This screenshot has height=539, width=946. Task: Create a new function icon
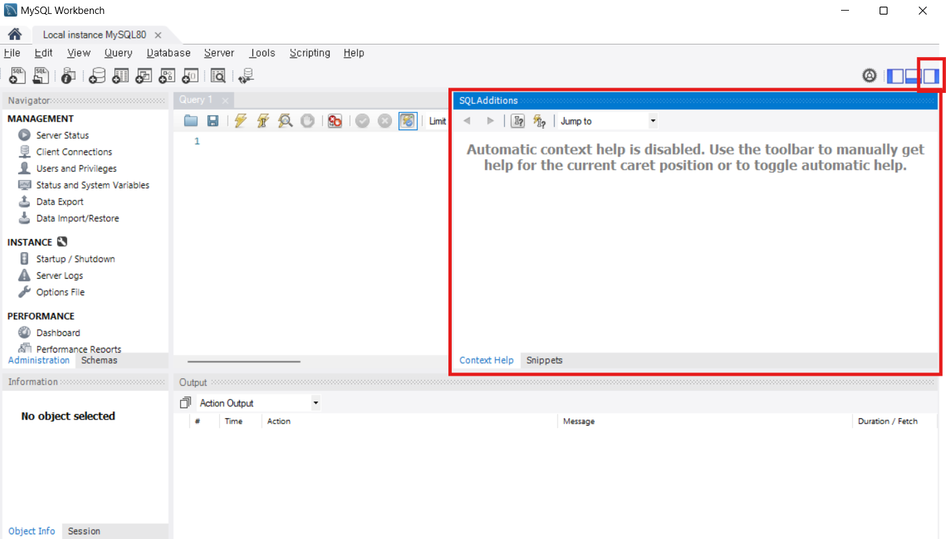pyautogui.click(x=191, y=76)
